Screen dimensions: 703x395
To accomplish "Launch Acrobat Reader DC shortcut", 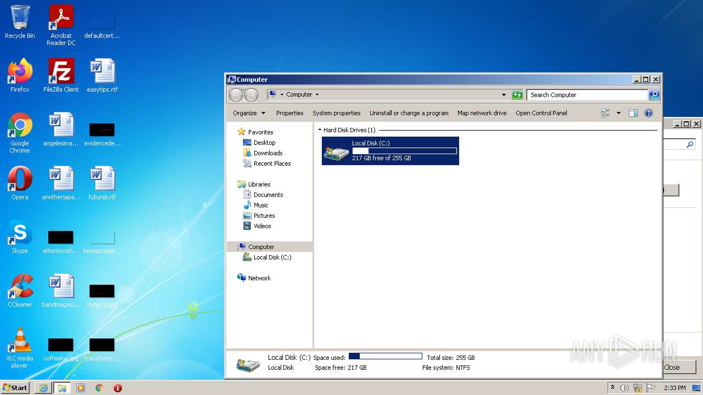I will point(61,25).
